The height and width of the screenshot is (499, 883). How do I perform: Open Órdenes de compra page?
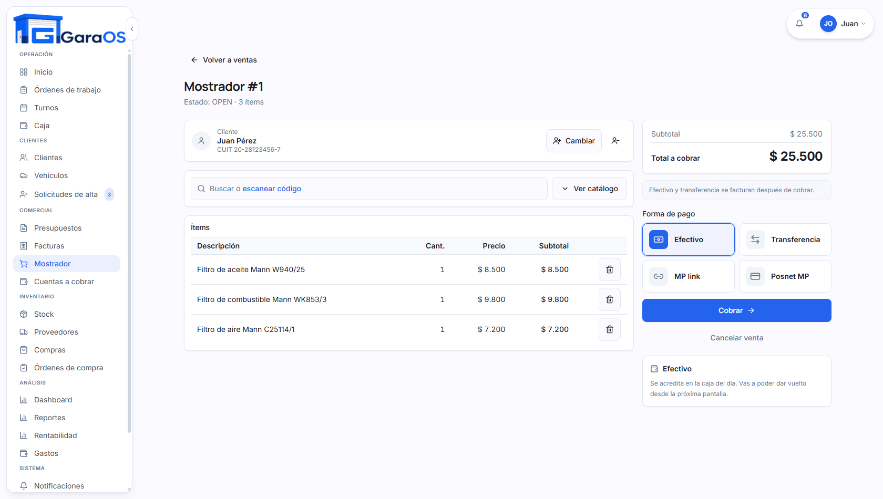[67, 368]
